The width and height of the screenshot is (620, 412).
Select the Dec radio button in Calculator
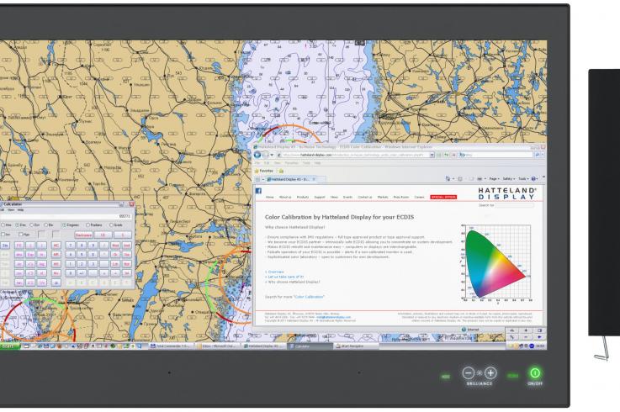pyautogui.click(x=18, y=225)
